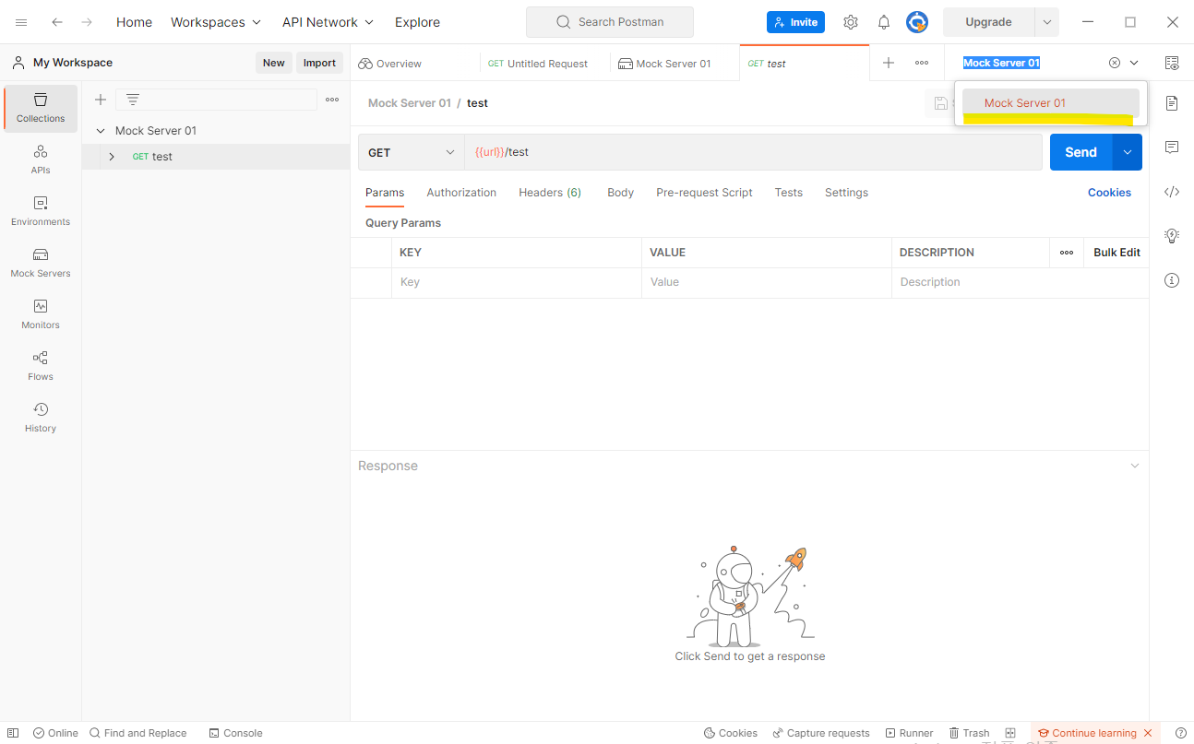Open Flows in the sidebar
The image size is (1194, 744).
41,366
